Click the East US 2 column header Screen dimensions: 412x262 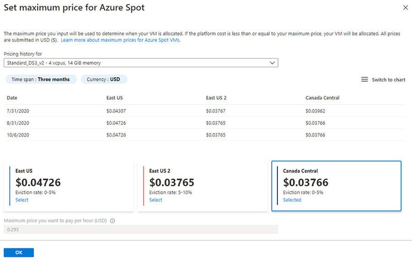point(216,98)
